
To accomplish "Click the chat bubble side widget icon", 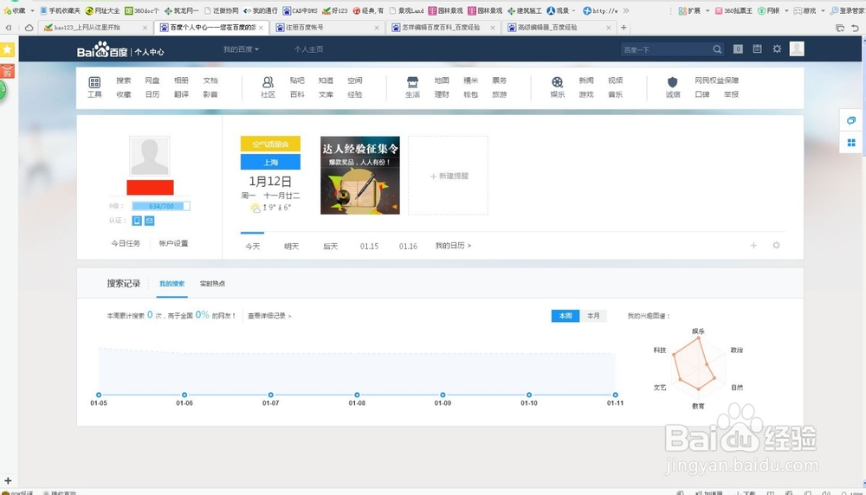I will (851, 120).
